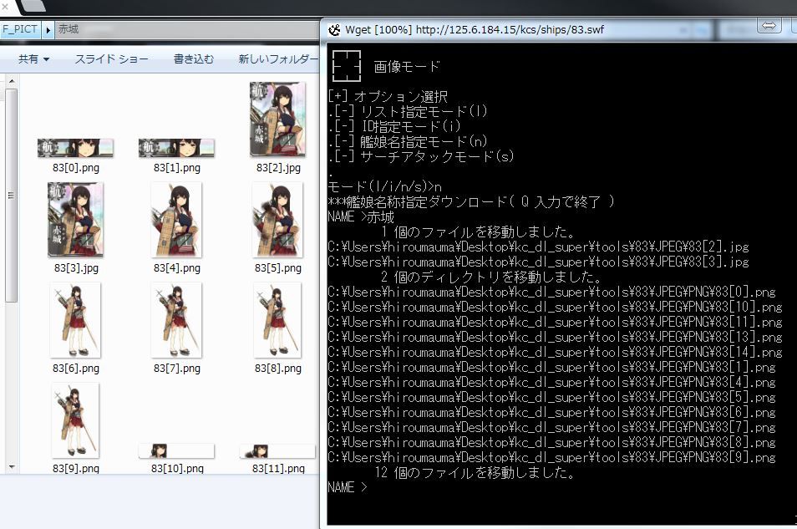Click the 画像モード heading in console
Image resolution: width=797 pixels, height=529 pixels.
pyautogui.click(x=407, y=67)
